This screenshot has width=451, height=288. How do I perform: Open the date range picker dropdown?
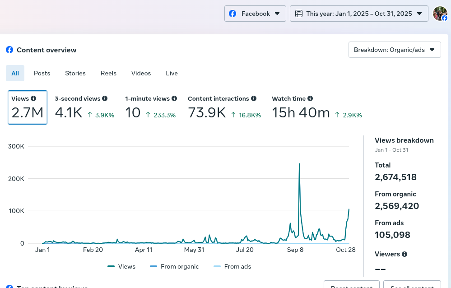359,14
